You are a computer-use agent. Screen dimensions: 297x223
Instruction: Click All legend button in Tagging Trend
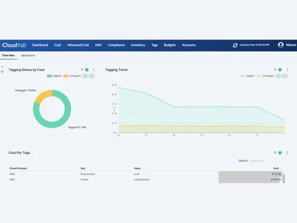278,76
